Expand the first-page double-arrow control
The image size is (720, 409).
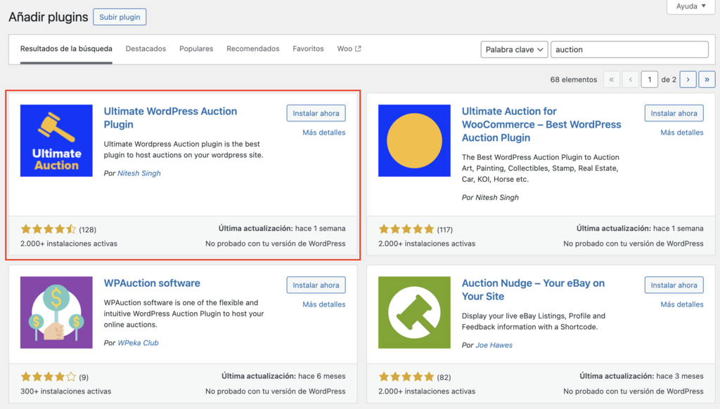[611, 79]
